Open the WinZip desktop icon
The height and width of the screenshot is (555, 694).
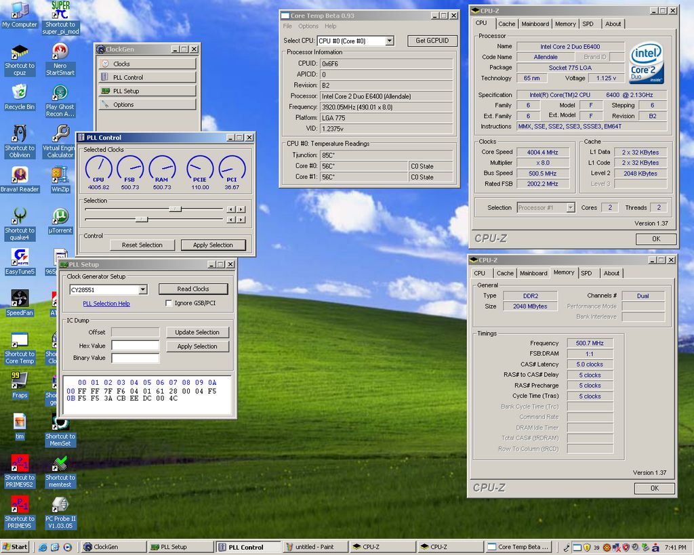pos(60,175)
